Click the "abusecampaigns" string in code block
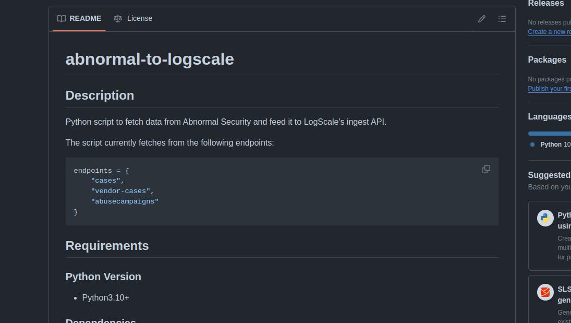Image resolution: width=571 pixels, height=323 pixels. click(x=125, y=201)
